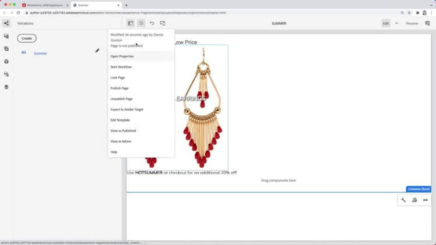Image resolution: width=436 pixels, height=245 pixels.
Task: Click the browser address bar URL
Action: click(128, 13)
